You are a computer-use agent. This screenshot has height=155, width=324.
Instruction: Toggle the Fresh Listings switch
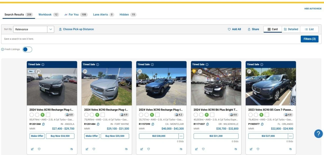click(27, 49)
